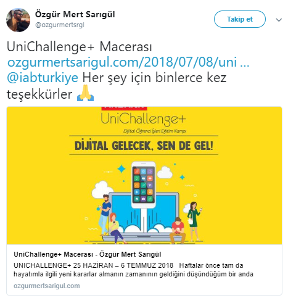Click the DİJİTAL GELECEK, SEN DE GEL! banner

(144, 146)
